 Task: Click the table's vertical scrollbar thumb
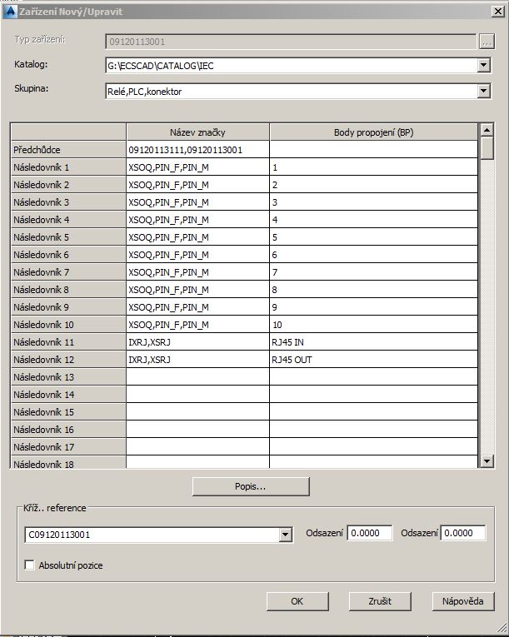487,148
